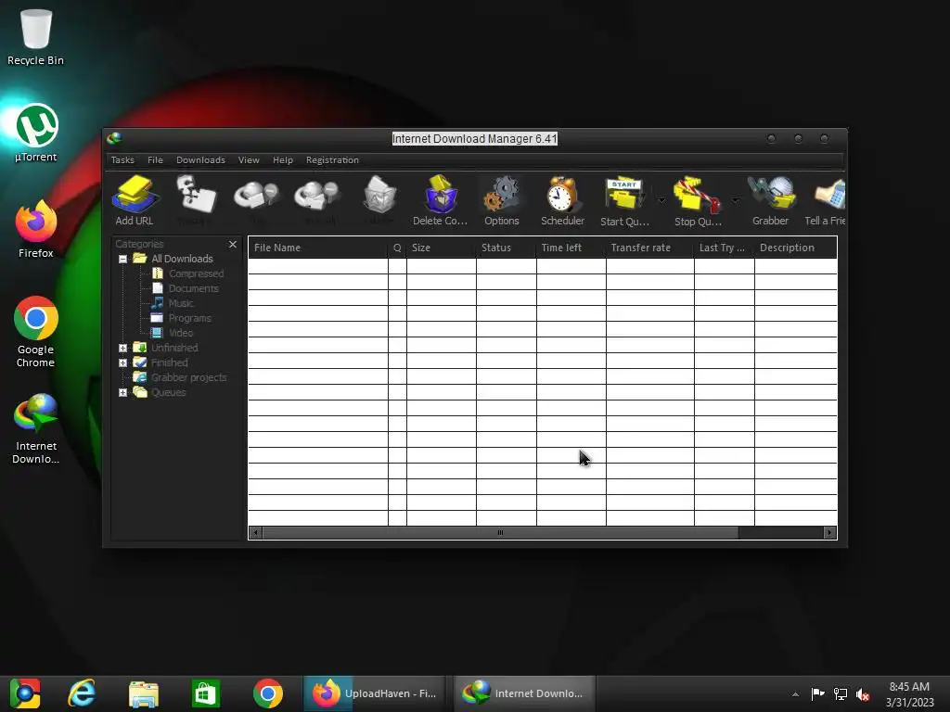Click the IDM title bar logo icon
Viewport: 950px width, 712px height.
tap(114, 139)
